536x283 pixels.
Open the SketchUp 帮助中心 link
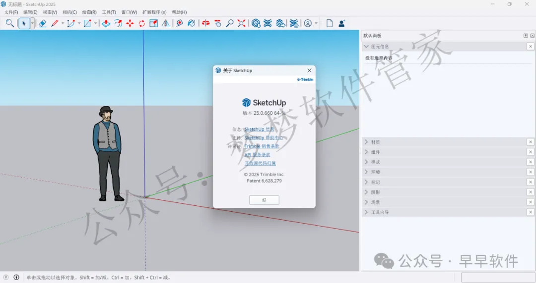point(264,138)
